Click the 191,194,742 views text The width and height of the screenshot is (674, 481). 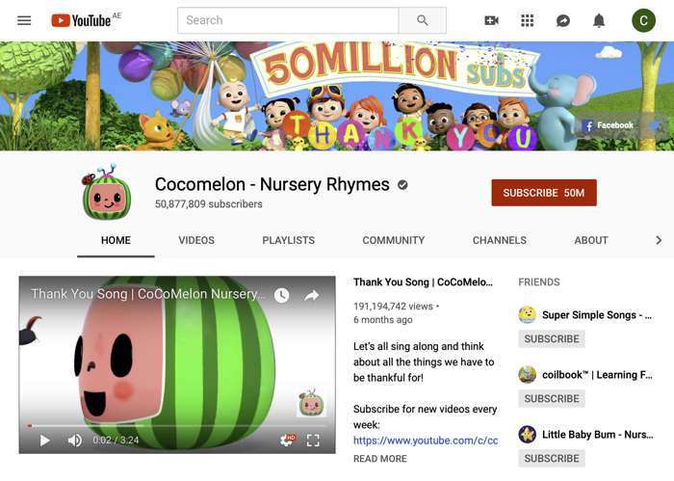click(393, 307)
